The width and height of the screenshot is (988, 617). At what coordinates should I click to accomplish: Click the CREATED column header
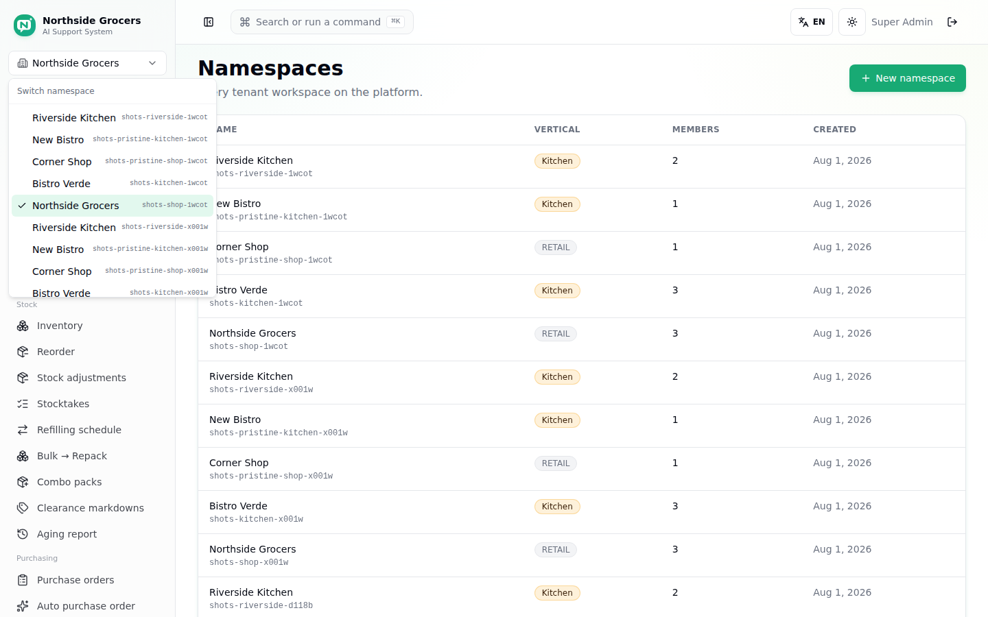click(834, 130)
